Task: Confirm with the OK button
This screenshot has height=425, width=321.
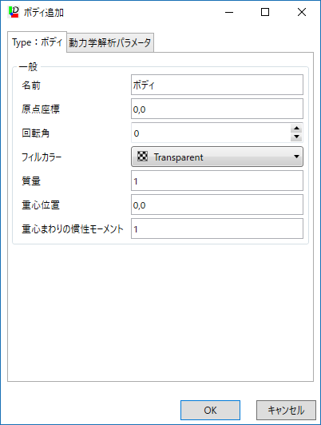Action: (210, 410)
